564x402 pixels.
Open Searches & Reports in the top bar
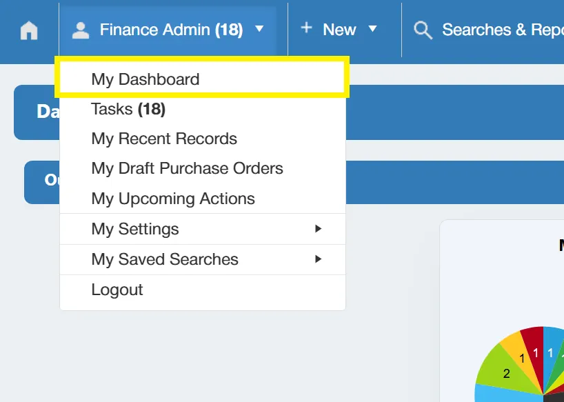click(503, 30)
